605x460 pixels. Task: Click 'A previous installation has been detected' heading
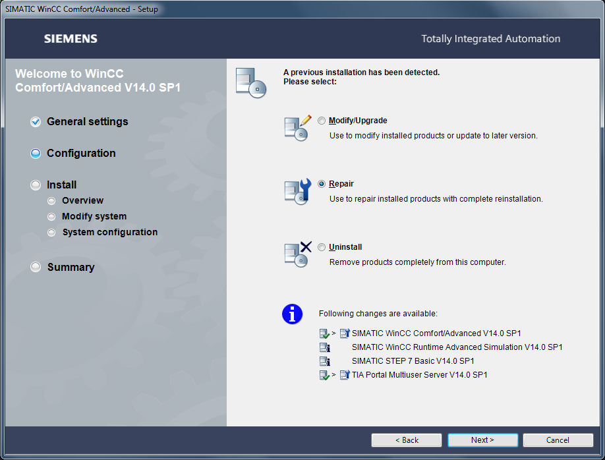pos(361,72)
